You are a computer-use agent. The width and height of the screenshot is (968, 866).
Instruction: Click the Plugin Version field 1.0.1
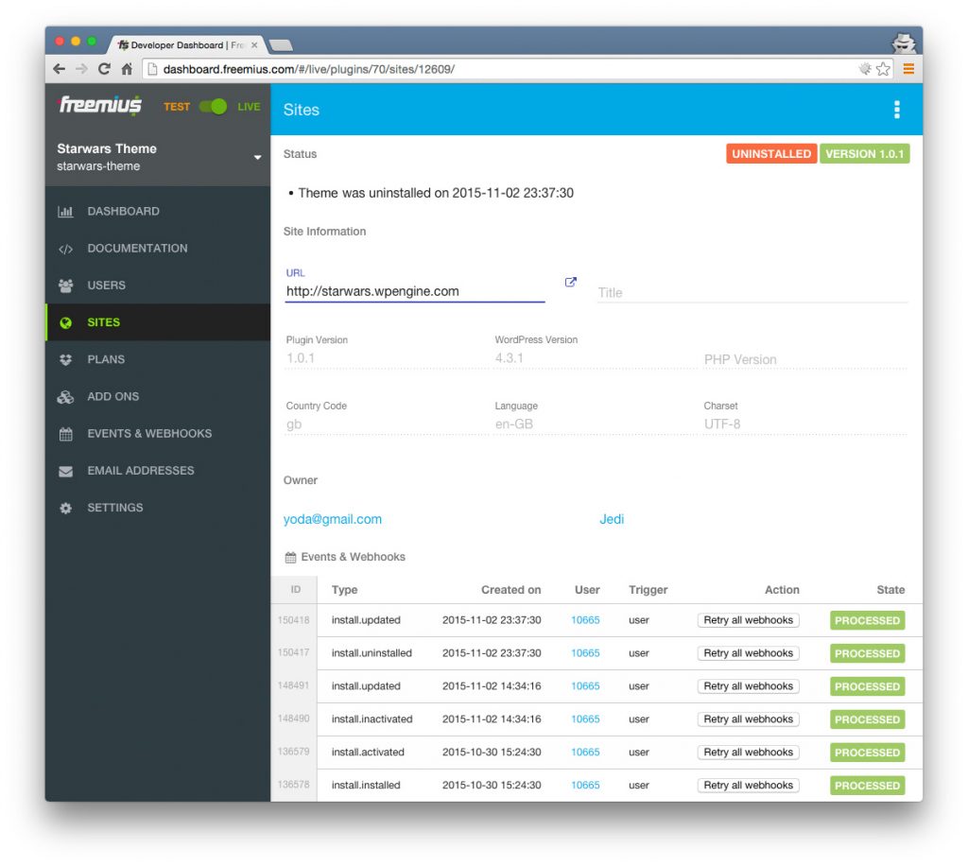387,358
